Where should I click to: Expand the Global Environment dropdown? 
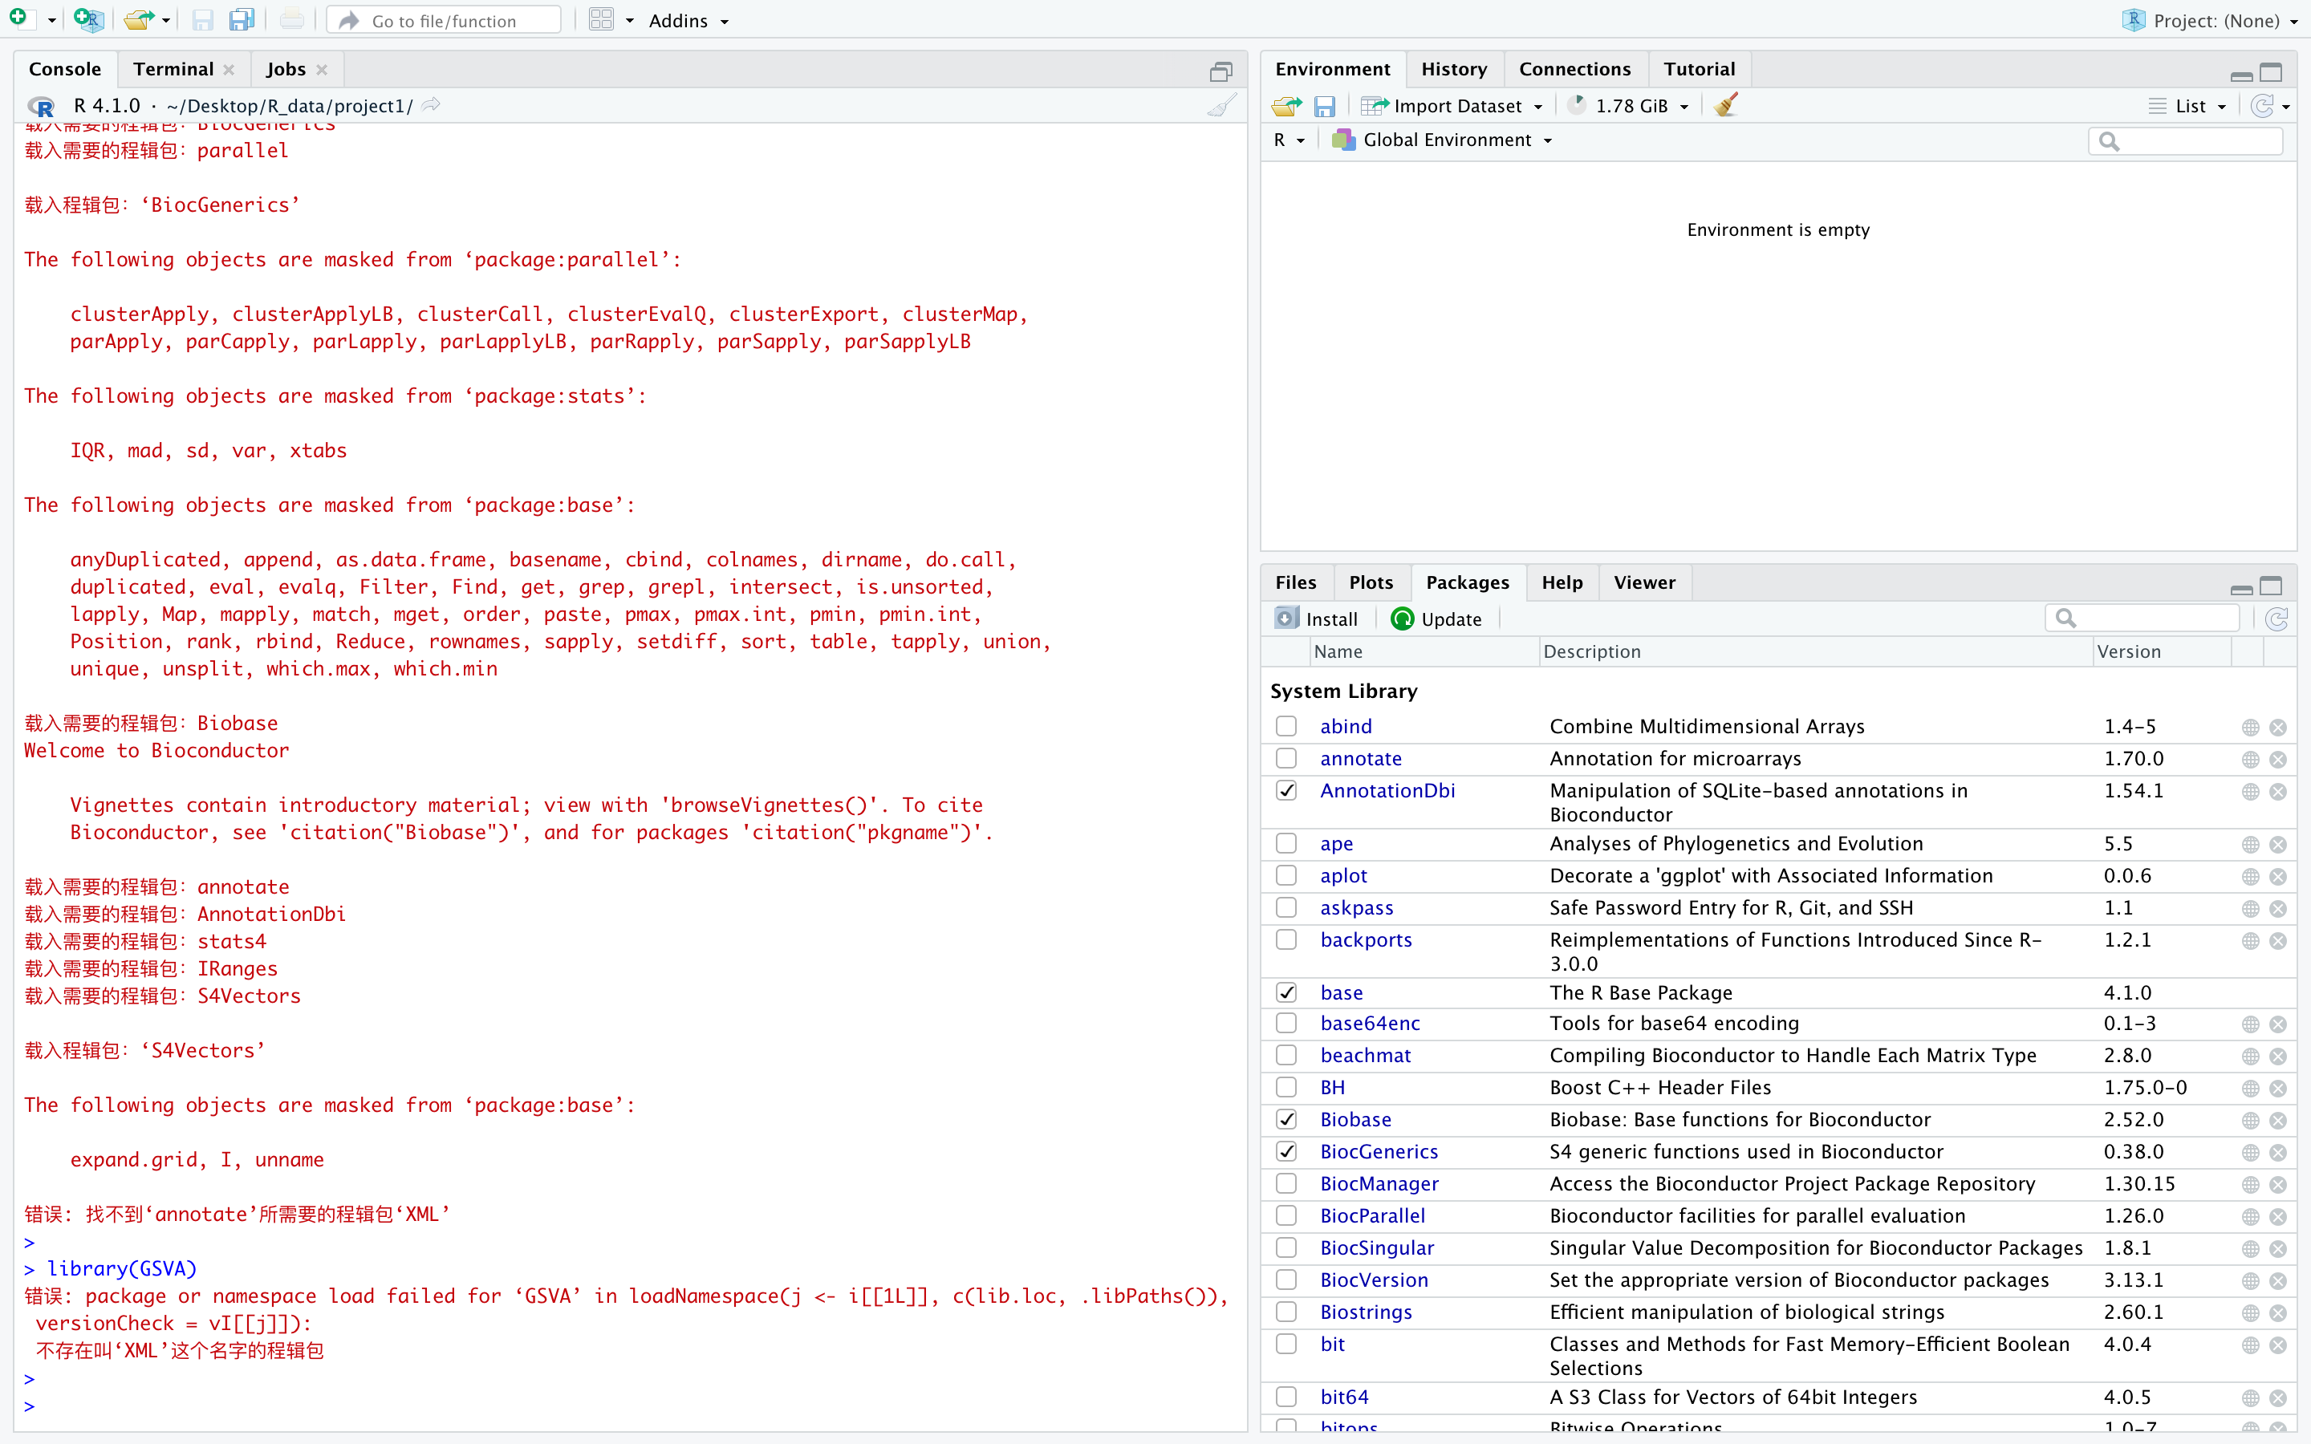(1446, 140)
